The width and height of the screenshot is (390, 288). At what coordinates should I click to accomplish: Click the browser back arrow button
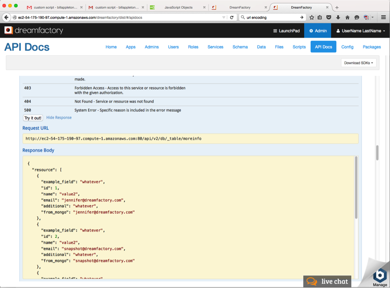coord(6,17)
